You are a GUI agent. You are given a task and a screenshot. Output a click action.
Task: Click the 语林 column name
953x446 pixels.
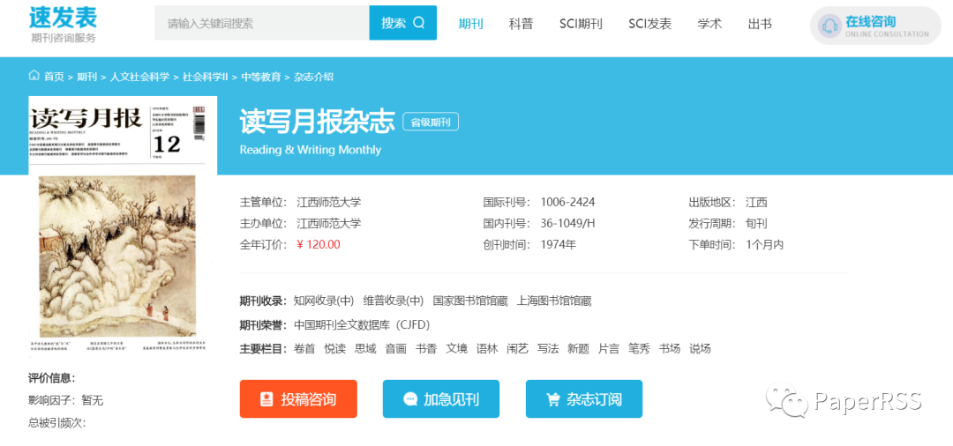click(487, 349)
